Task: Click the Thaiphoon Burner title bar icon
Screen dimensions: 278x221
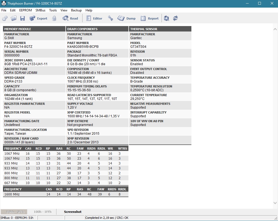Action: [x=4, y=3]
